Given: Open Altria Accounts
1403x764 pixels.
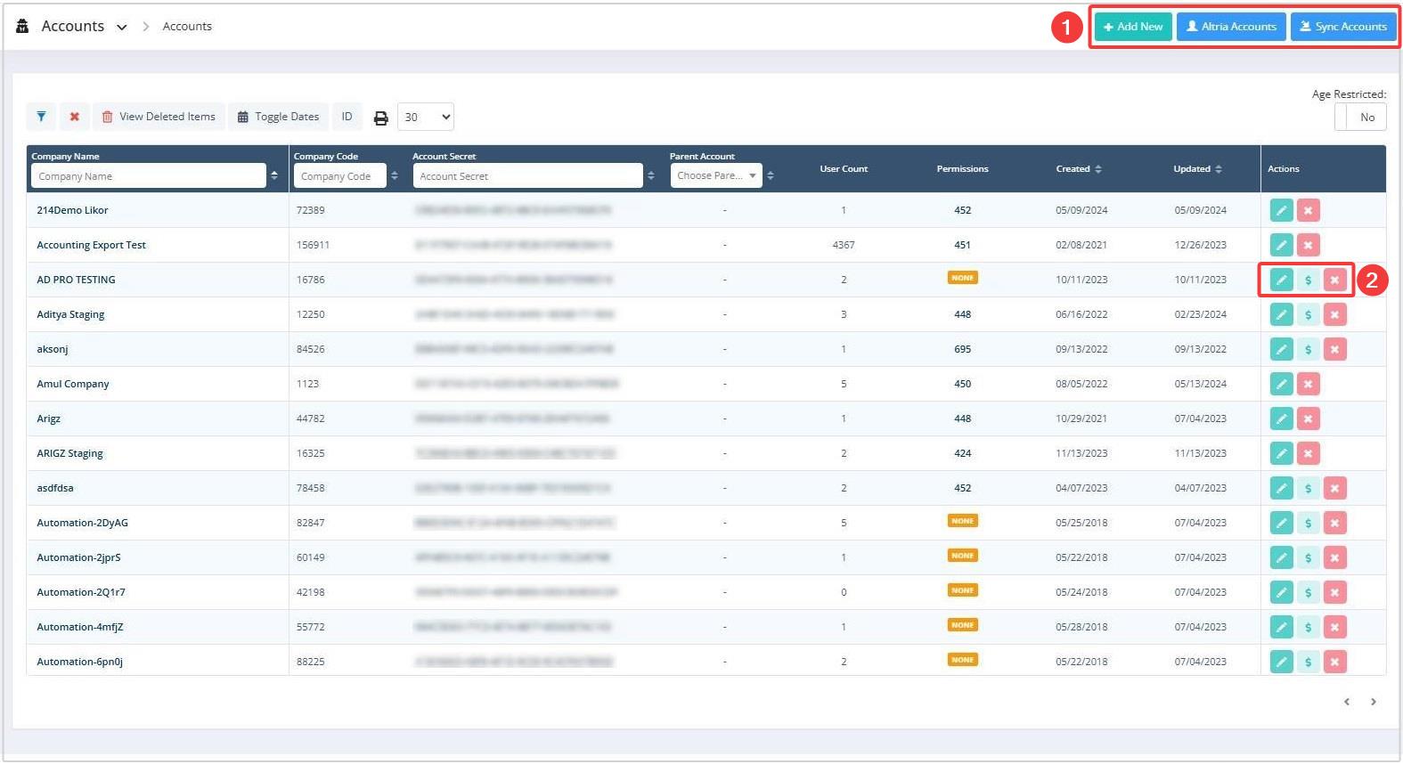Looking at the screenshot, I should 1231,27.
